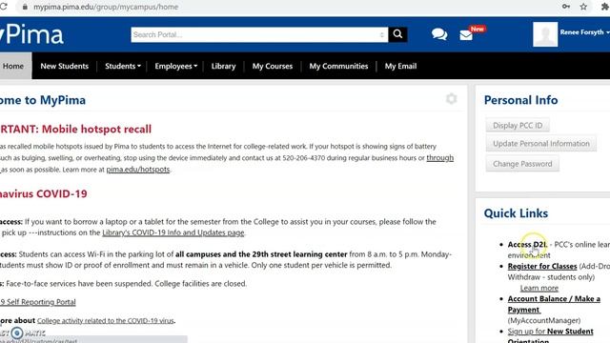The height and width of the screenshot is (343, 610).
Task: Click the Quick Links heading
Action: coord(516,213)
